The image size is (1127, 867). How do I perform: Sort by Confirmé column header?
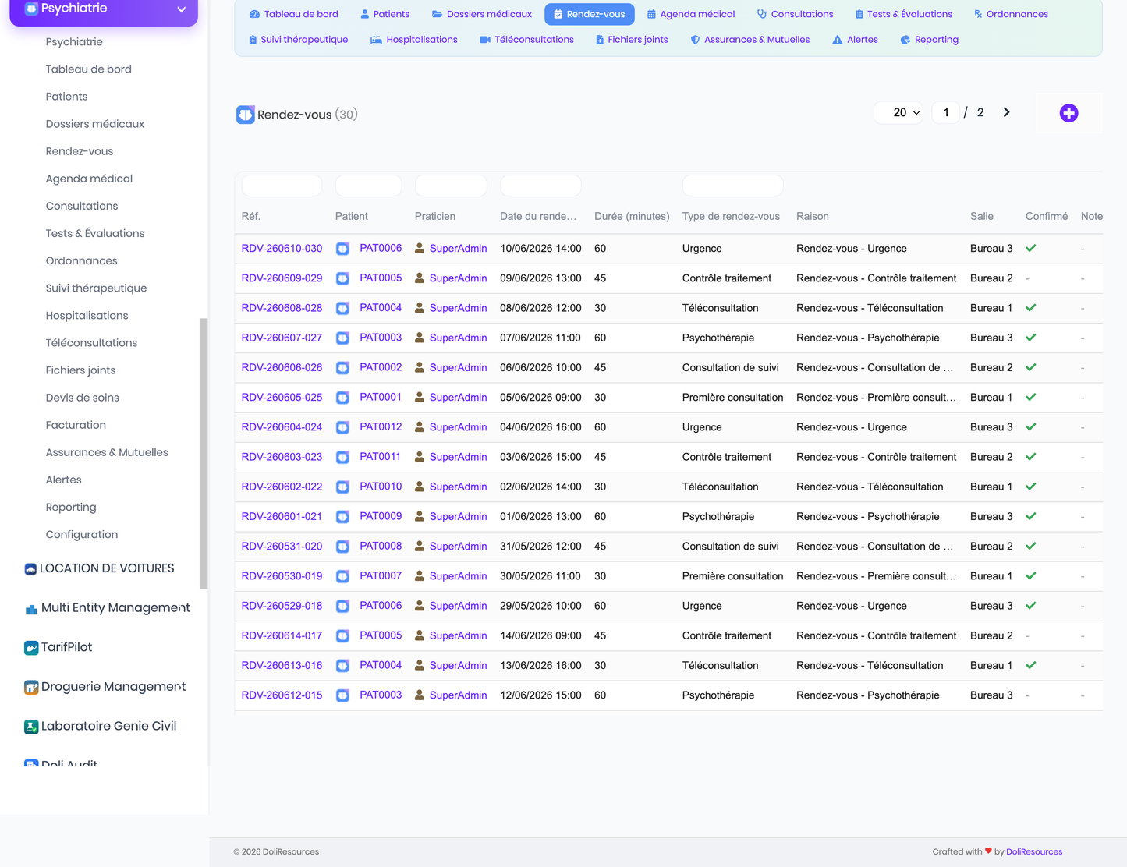click(1047, 216)
